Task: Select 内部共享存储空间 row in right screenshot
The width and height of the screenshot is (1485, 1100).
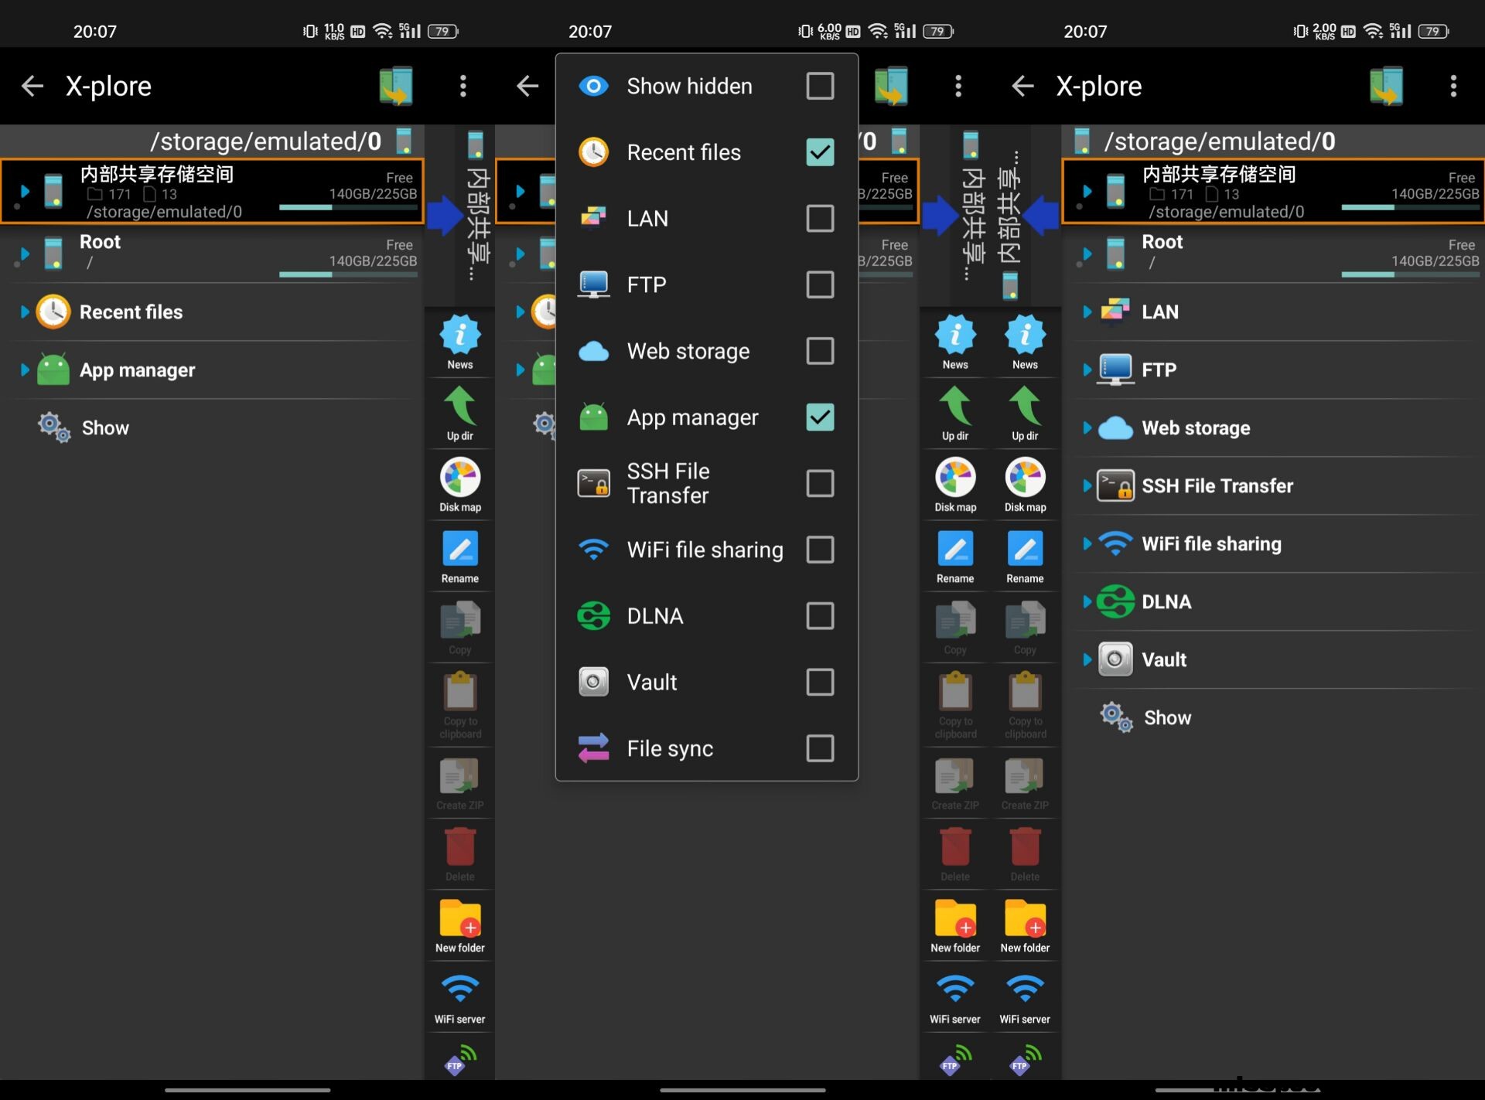Action: point(1273,191)
